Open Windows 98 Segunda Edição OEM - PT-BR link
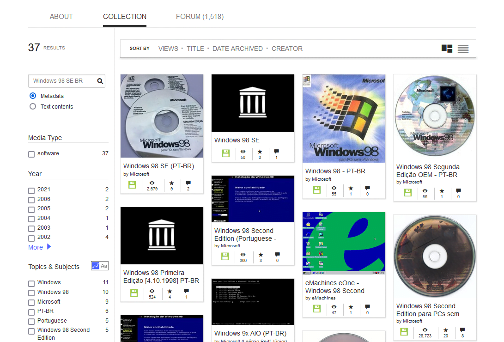The width and height of the screenshot is (504, 342). coord(428,171)
